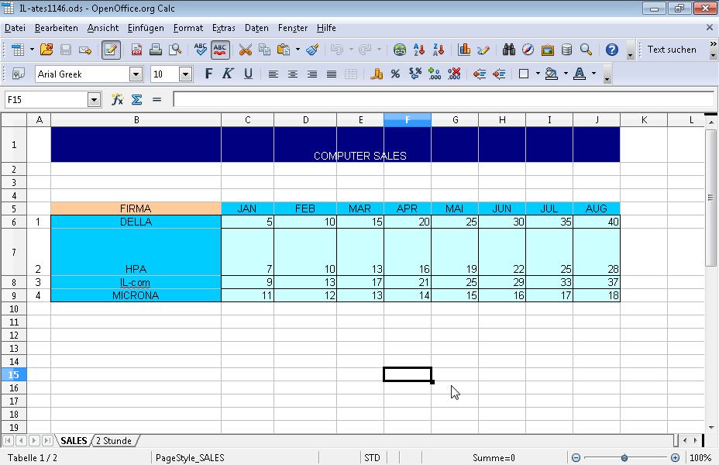Viewport: 719px width, 465px height.
Task: Open the Styles and Formatting window
Action: (x=19, y=74)
